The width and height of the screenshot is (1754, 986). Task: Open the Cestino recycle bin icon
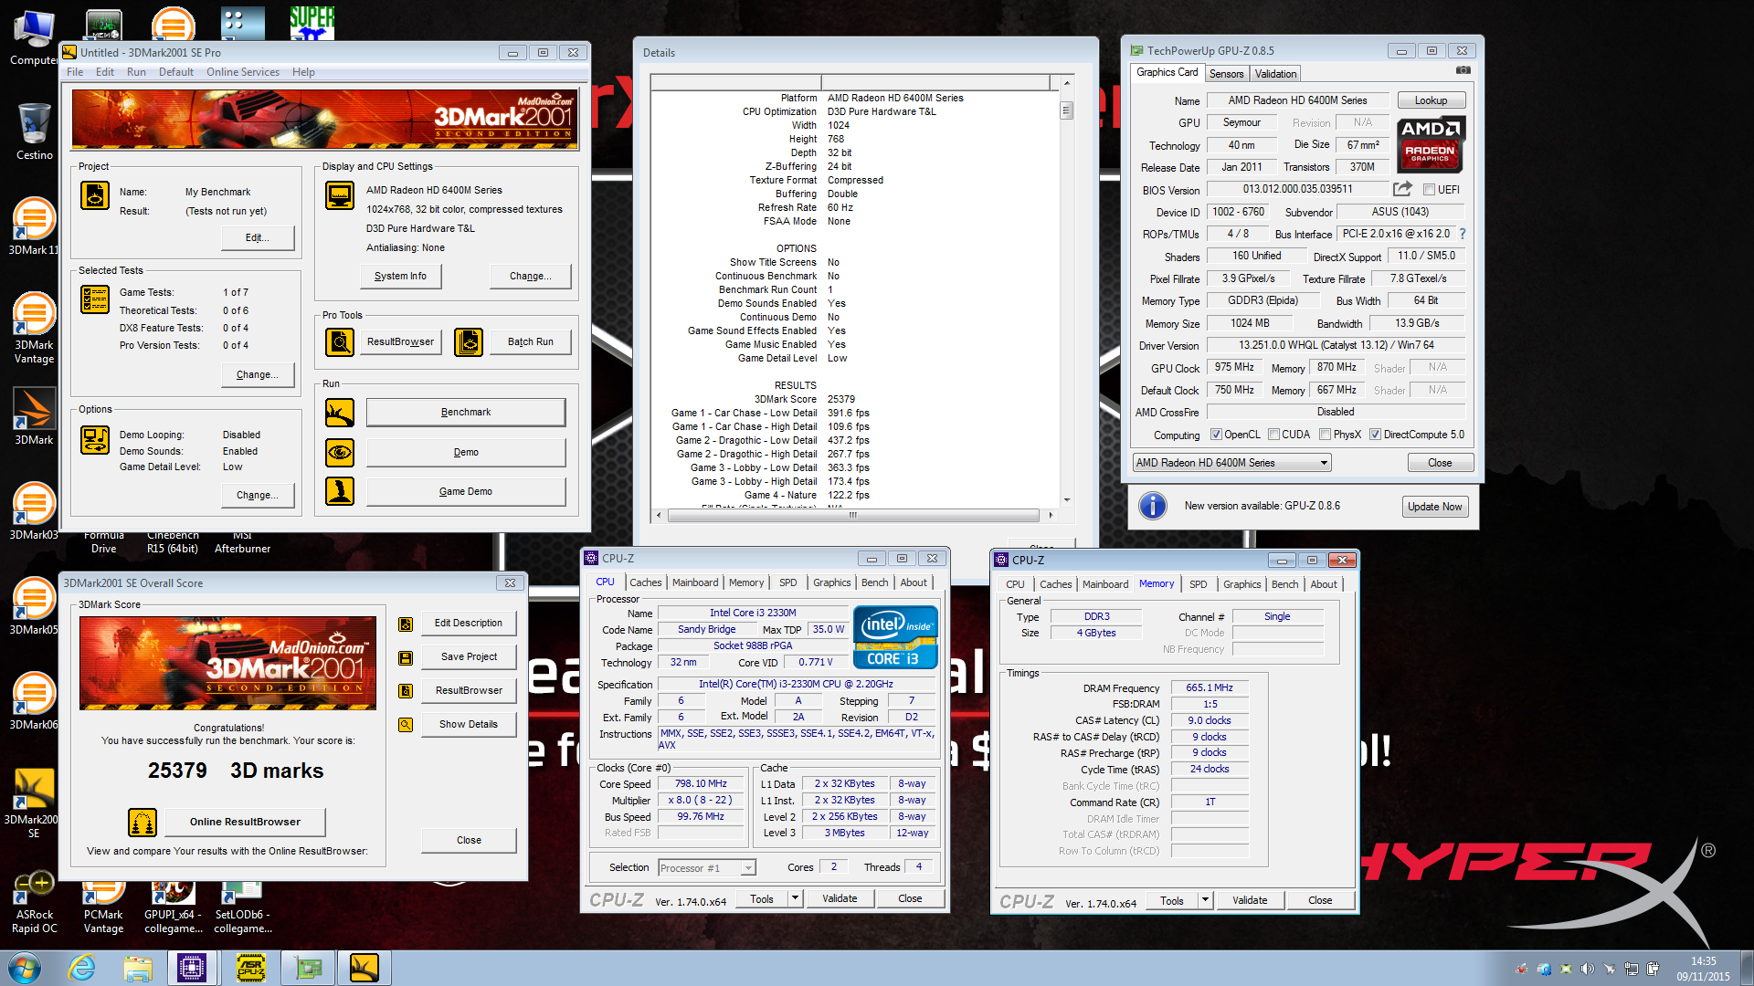pyautogui.click(x=34, y=131)
